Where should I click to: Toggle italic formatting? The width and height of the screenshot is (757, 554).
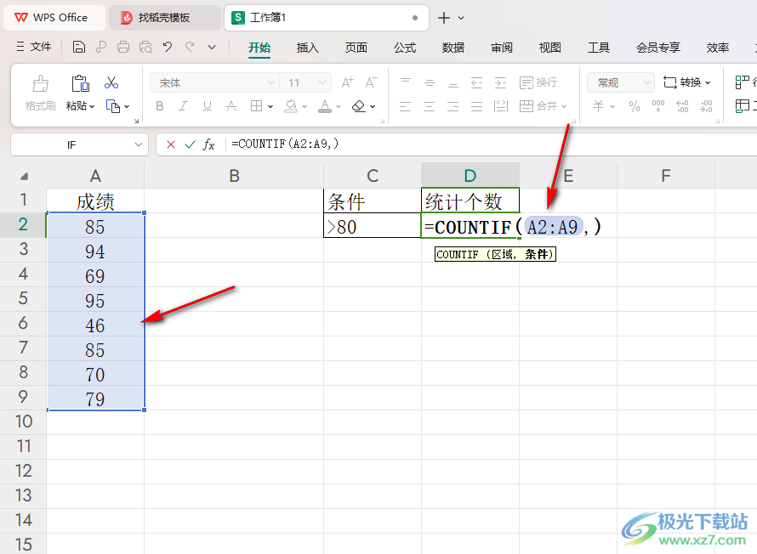[183, 105]
